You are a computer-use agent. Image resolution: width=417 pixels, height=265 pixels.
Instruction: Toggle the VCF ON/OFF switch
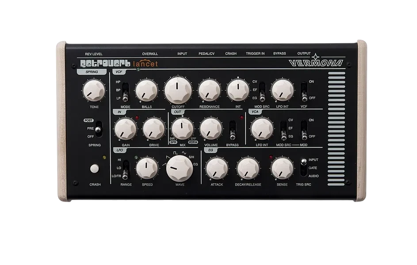coord(304,91)
